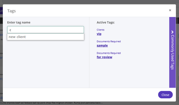Screen dimensions: 179x105
Task: Click the 'Active Tags:' heading
Action: tap(106, 23)
